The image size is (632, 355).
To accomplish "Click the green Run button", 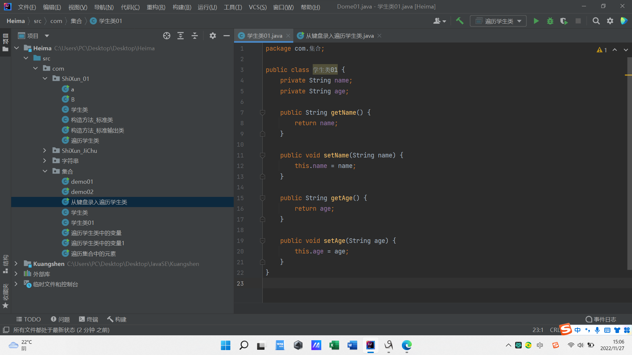I will (536, 21).
